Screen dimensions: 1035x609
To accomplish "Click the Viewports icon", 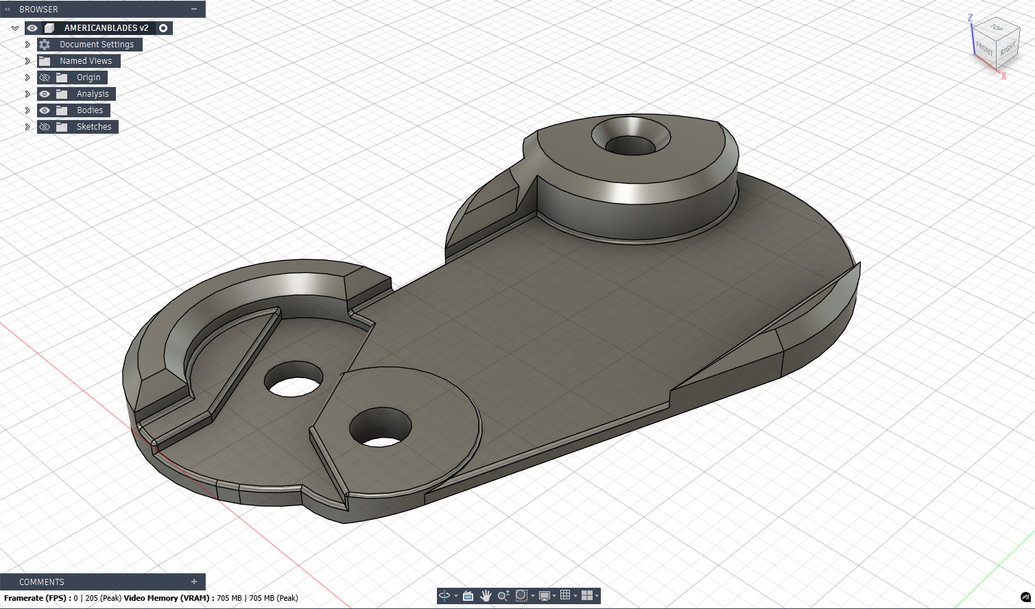I will click(587, 596).
